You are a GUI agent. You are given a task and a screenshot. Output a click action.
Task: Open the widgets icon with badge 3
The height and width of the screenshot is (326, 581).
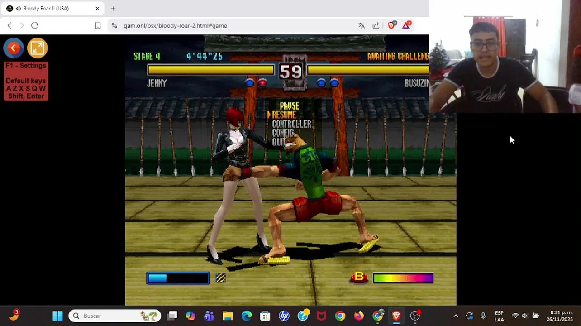(14, 315)
